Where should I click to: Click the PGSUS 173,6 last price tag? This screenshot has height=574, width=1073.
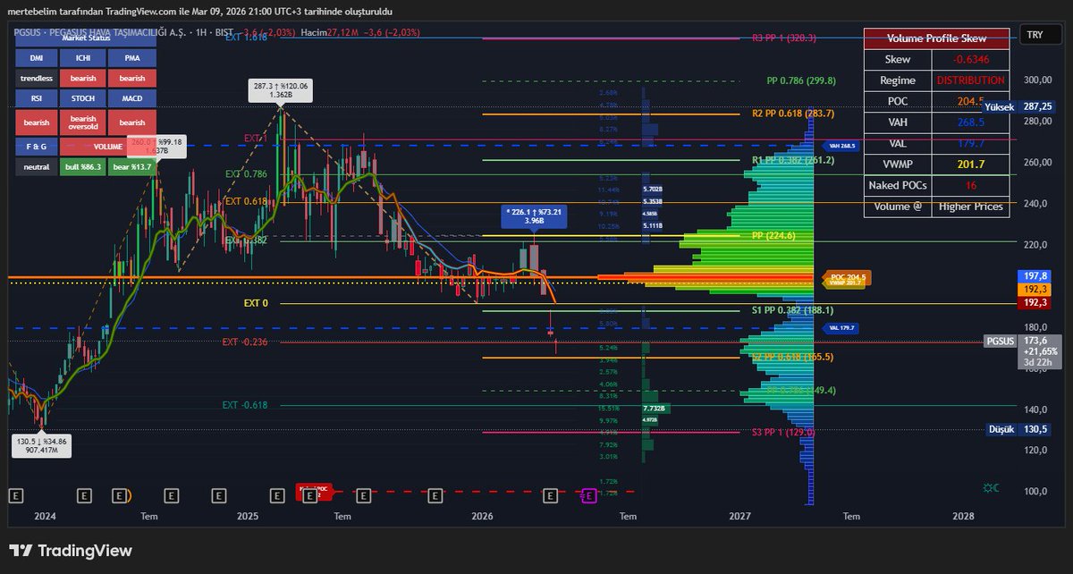[x=1022, y=352]
